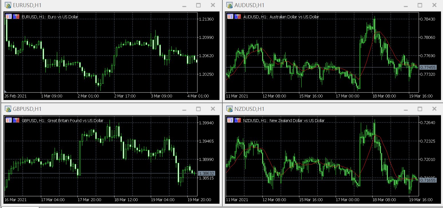Click 'Great Britain Pound vs US Dollar' caption
Screen dimensions: 443x208
(x=76, y=121)
